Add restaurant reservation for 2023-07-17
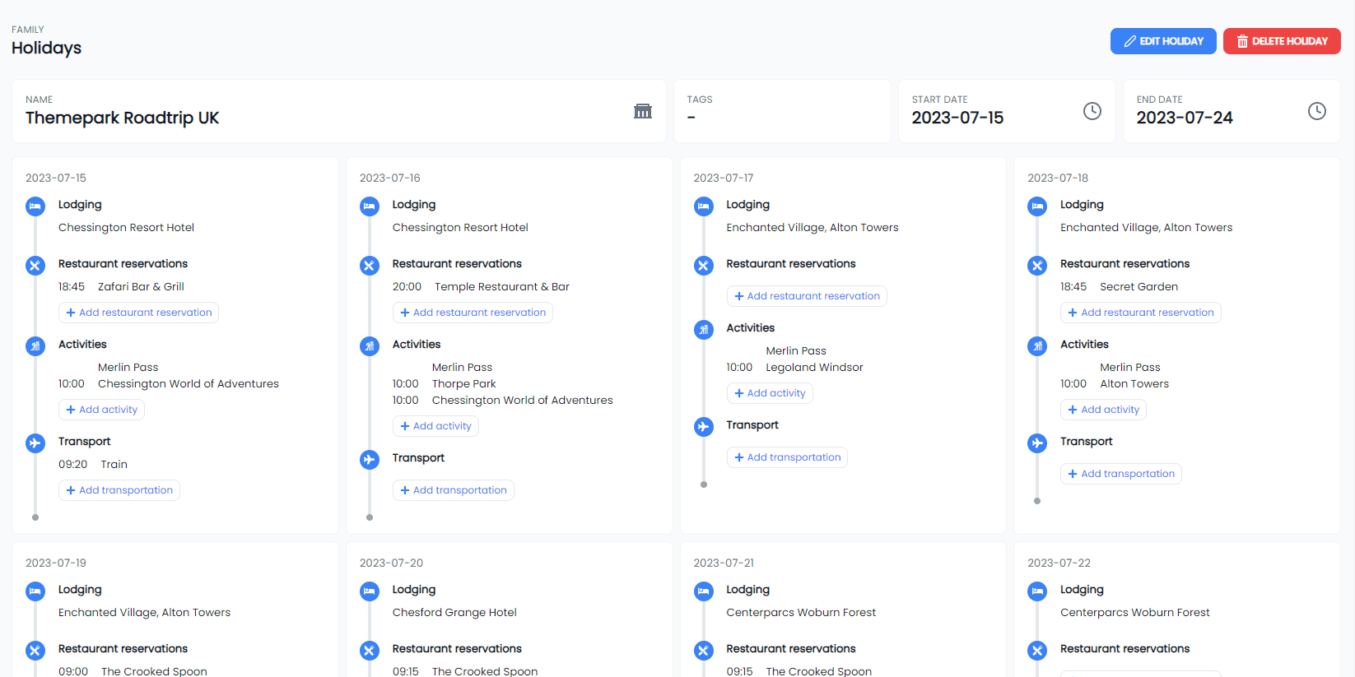This screenshot has width=1355, height=677. click(806, 296)
